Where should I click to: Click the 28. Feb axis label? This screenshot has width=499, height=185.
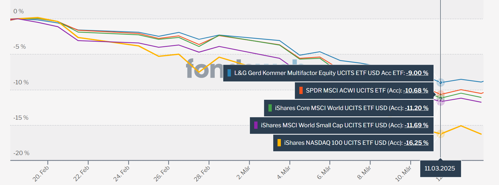(202, 174)
